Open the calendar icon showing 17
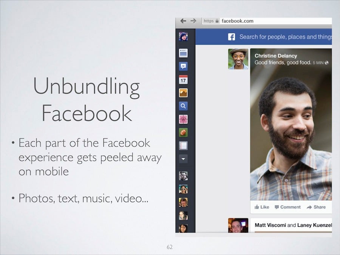The image size is (340, 255). 183,80
